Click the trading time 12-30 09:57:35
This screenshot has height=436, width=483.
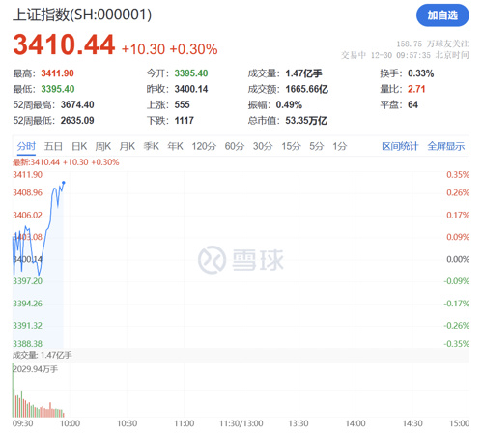pos(401,55)
